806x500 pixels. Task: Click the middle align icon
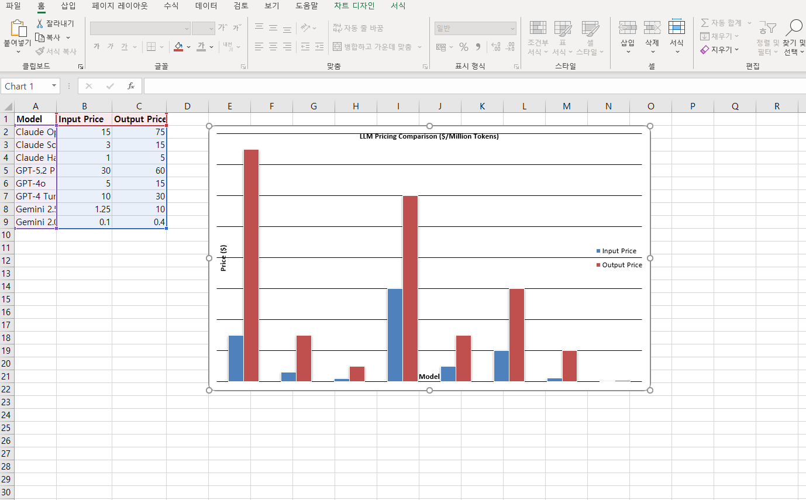[273, 27]
